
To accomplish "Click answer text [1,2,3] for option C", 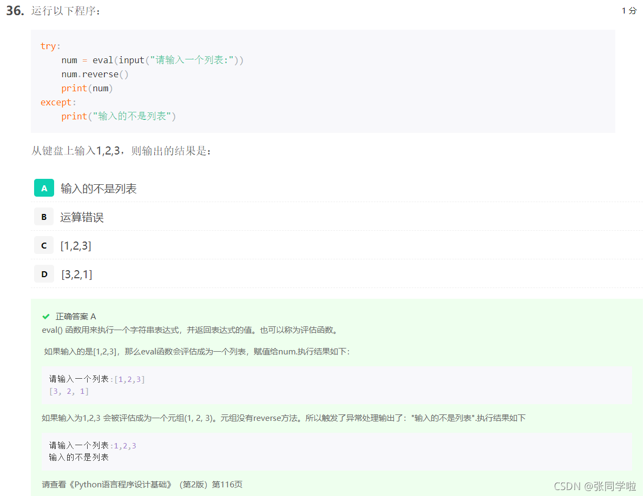I will click(76, 246).
